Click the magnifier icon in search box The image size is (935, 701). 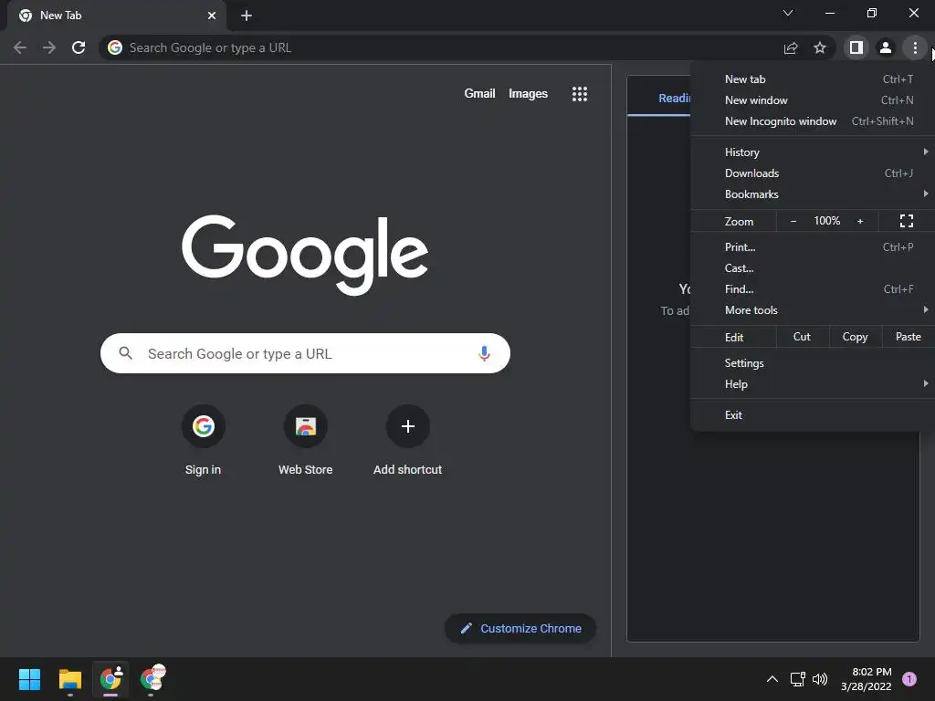(x=126, y=353)
